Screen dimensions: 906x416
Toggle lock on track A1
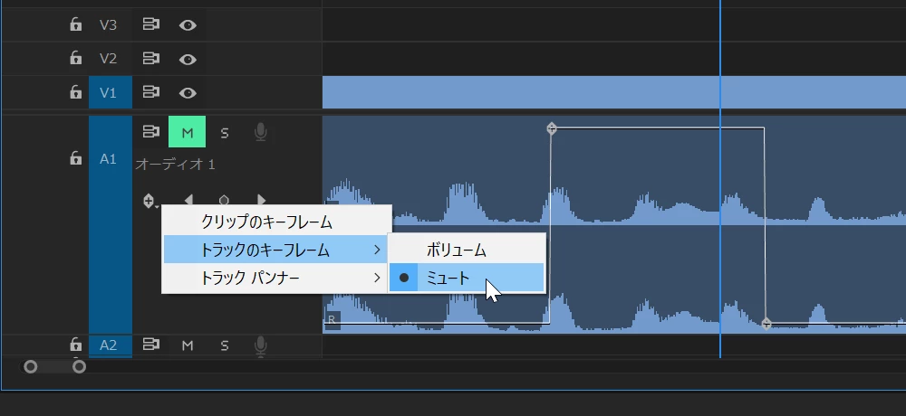tap(76, 158)
